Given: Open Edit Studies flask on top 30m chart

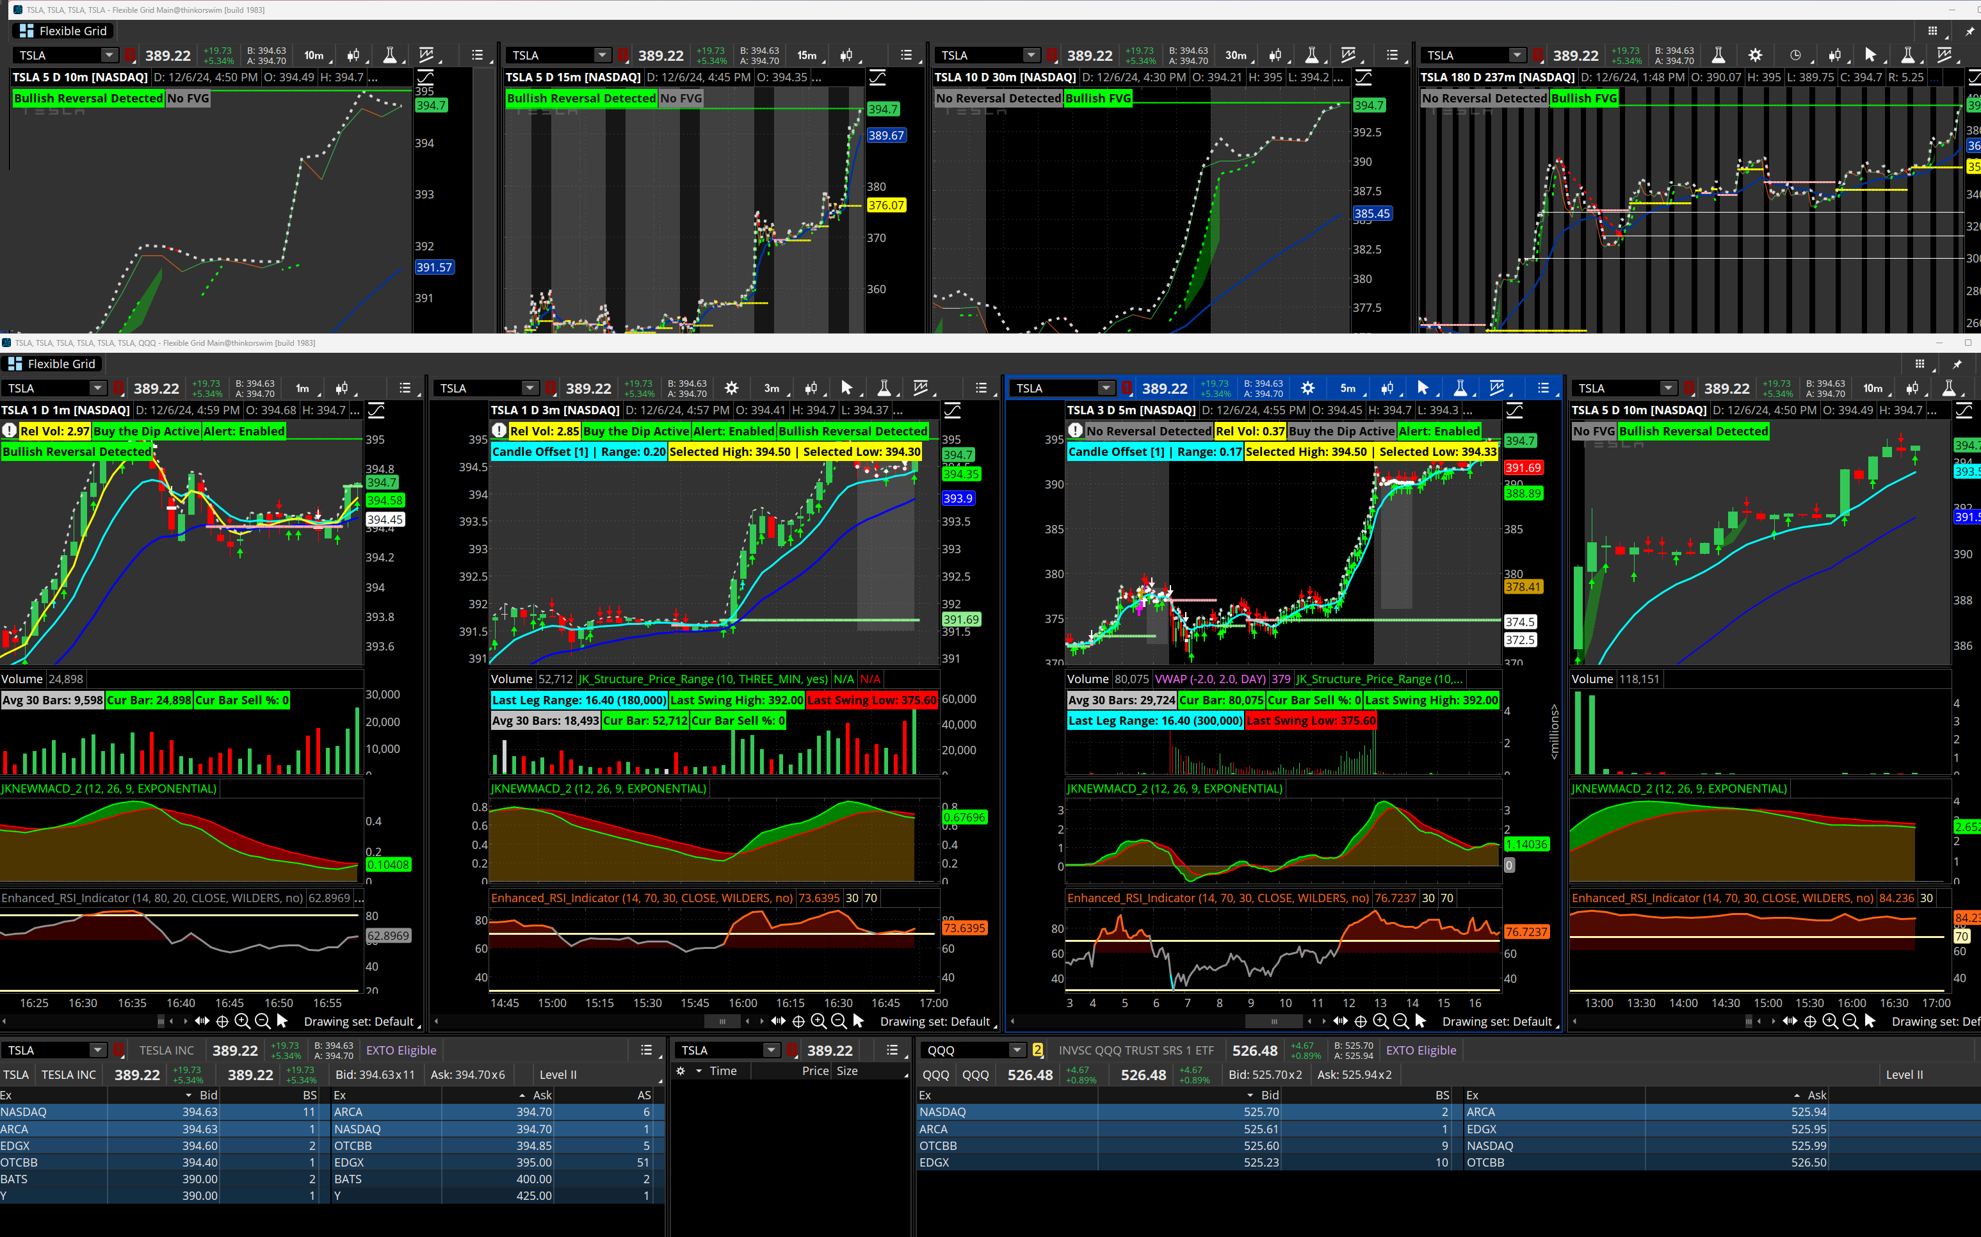Looking at the screenshot, I should (x=1311, y=55).
